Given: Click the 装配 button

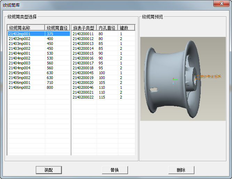Looking at the screenshot, I should click(49, 170).
